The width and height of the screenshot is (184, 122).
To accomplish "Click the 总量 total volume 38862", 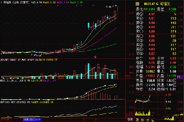I will [150, 71].
